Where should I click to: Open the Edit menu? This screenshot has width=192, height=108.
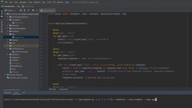pos(11,2)
